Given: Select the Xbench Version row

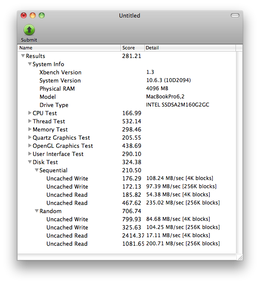Looking at the screenshot, I should 127,72.
